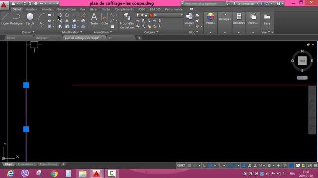Switch to the Insertion ribbon tab
Image resolution: width=318 pixels, height=178 pixels.
click(31, 9)
